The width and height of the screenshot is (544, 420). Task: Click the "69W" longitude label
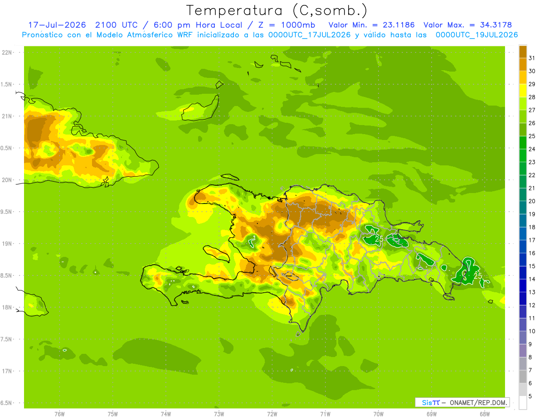click(x=432, y=414)
